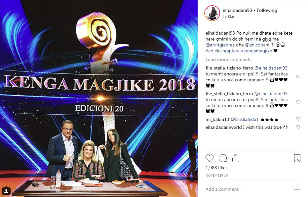Viewport: 308px width, 197px height.
Task: Open Tv Klan location link
Action: pos(229,16)
